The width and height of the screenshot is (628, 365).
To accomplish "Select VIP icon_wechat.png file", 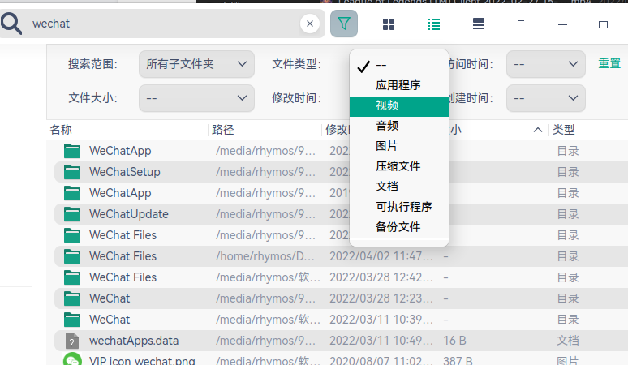I will point(342,360).
